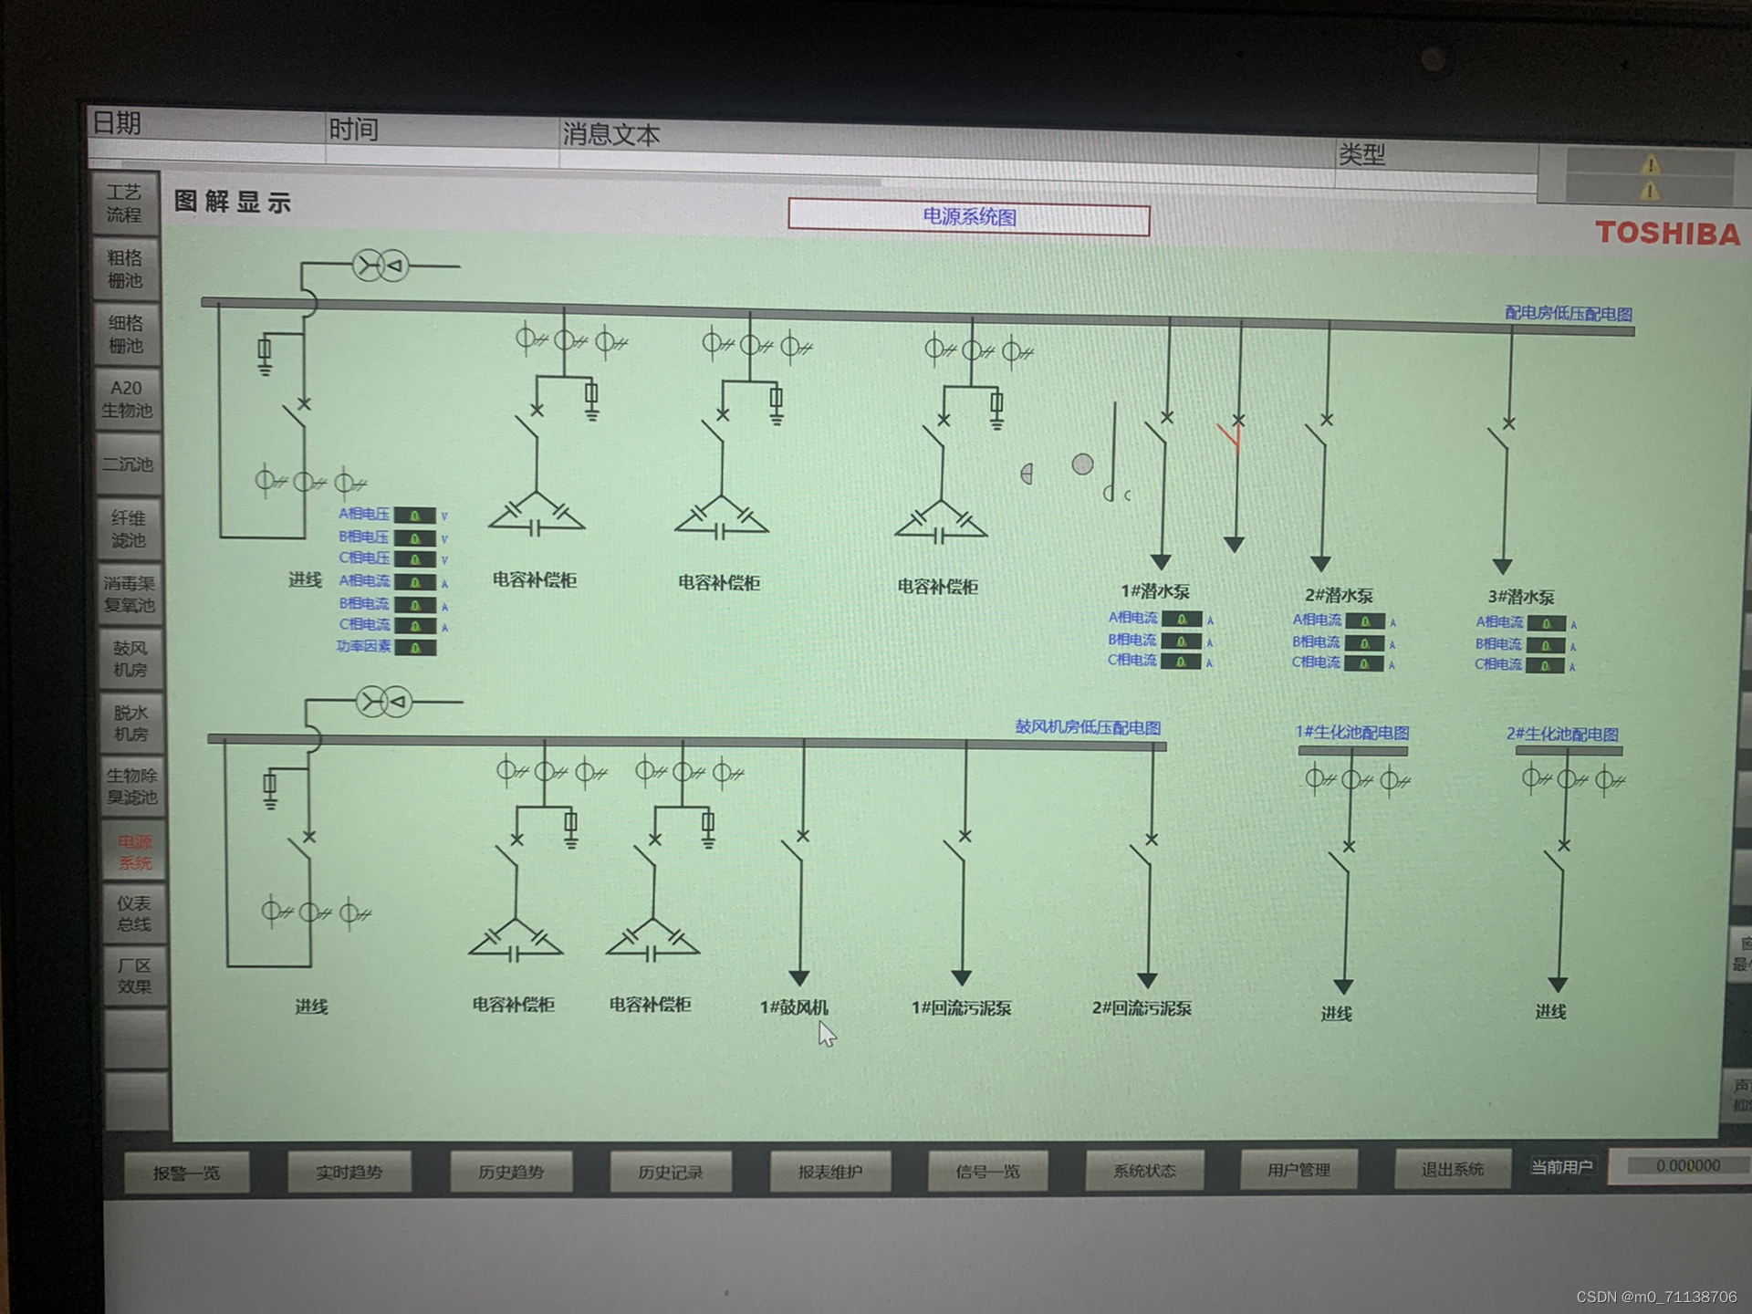This screenshot has width=1752, height=1314.
Task: Open the 粗格栅池 sidebar page
Action: pyautogui.click(x=126, y=269)
